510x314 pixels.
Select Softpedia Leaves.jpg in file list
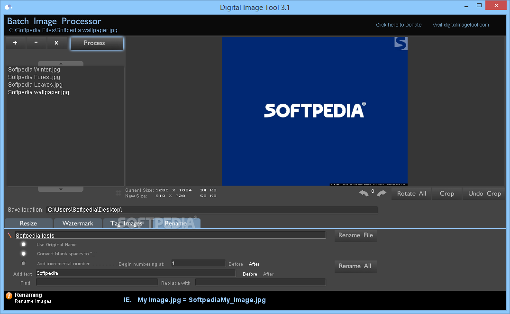click(x=35, y=84)
